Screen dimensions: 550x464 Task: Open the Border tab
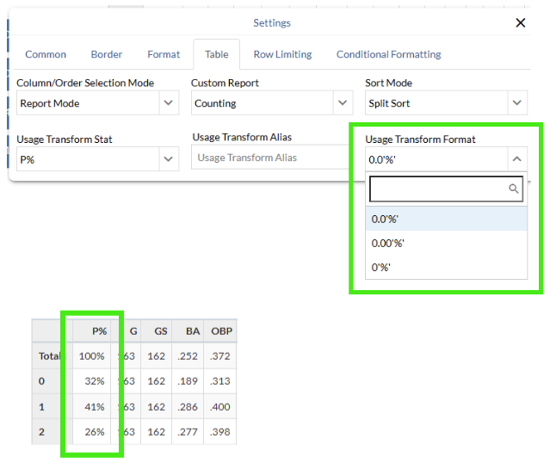107,54
